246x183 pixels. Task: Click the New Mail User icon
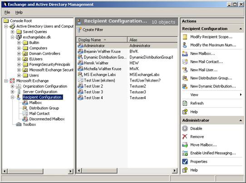pos(185,70)
